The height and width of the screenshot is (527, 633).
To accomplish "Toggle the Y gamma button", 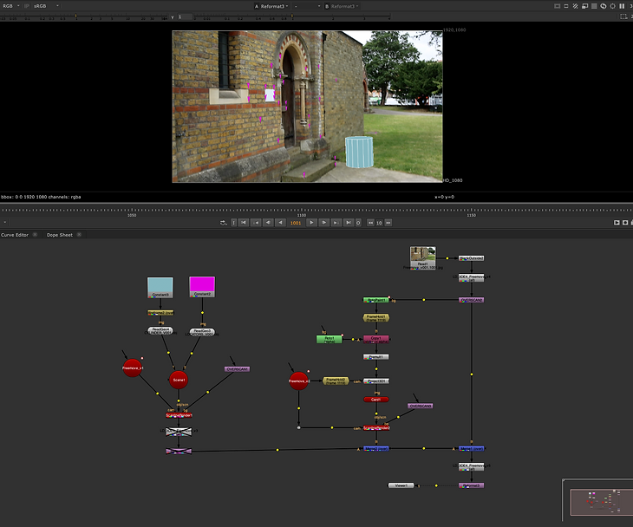I will (173, 17).
